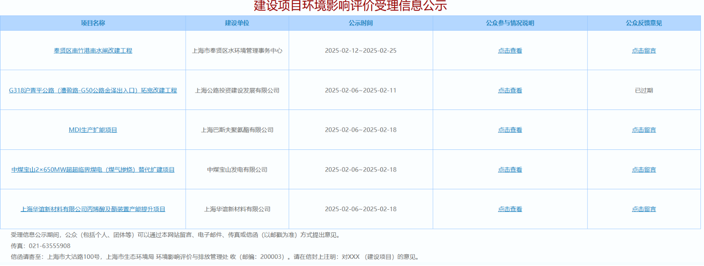Screen dimensions: 704x266
Task: Click 上海公路投资建设发展有限公司 cell
Action: (237, 90)
